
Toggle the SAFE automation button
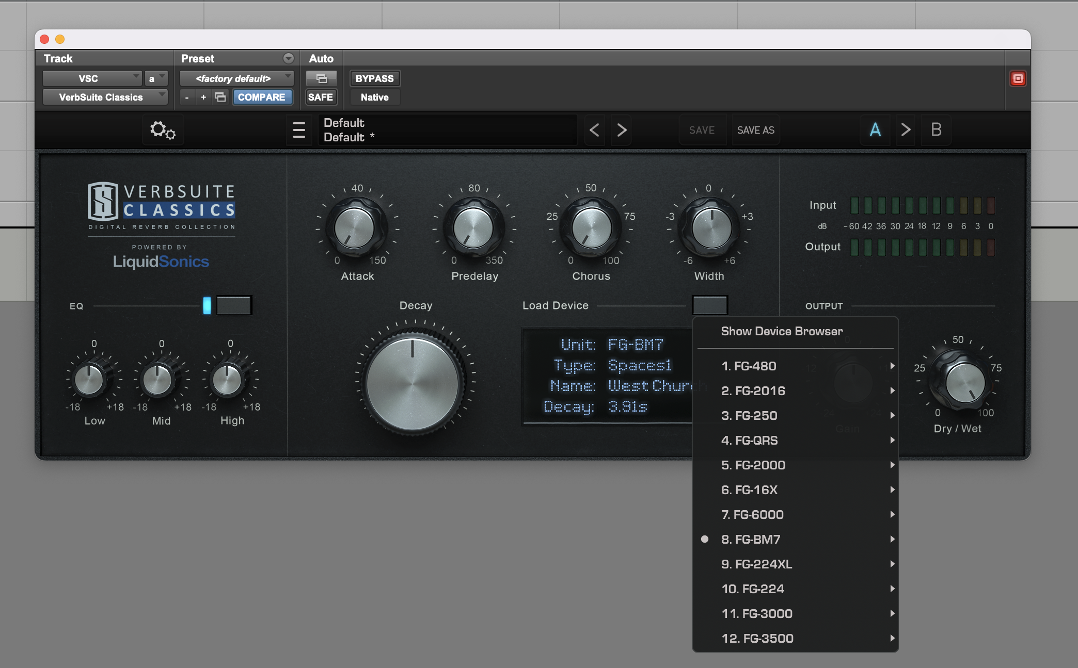tap(321, 97)
